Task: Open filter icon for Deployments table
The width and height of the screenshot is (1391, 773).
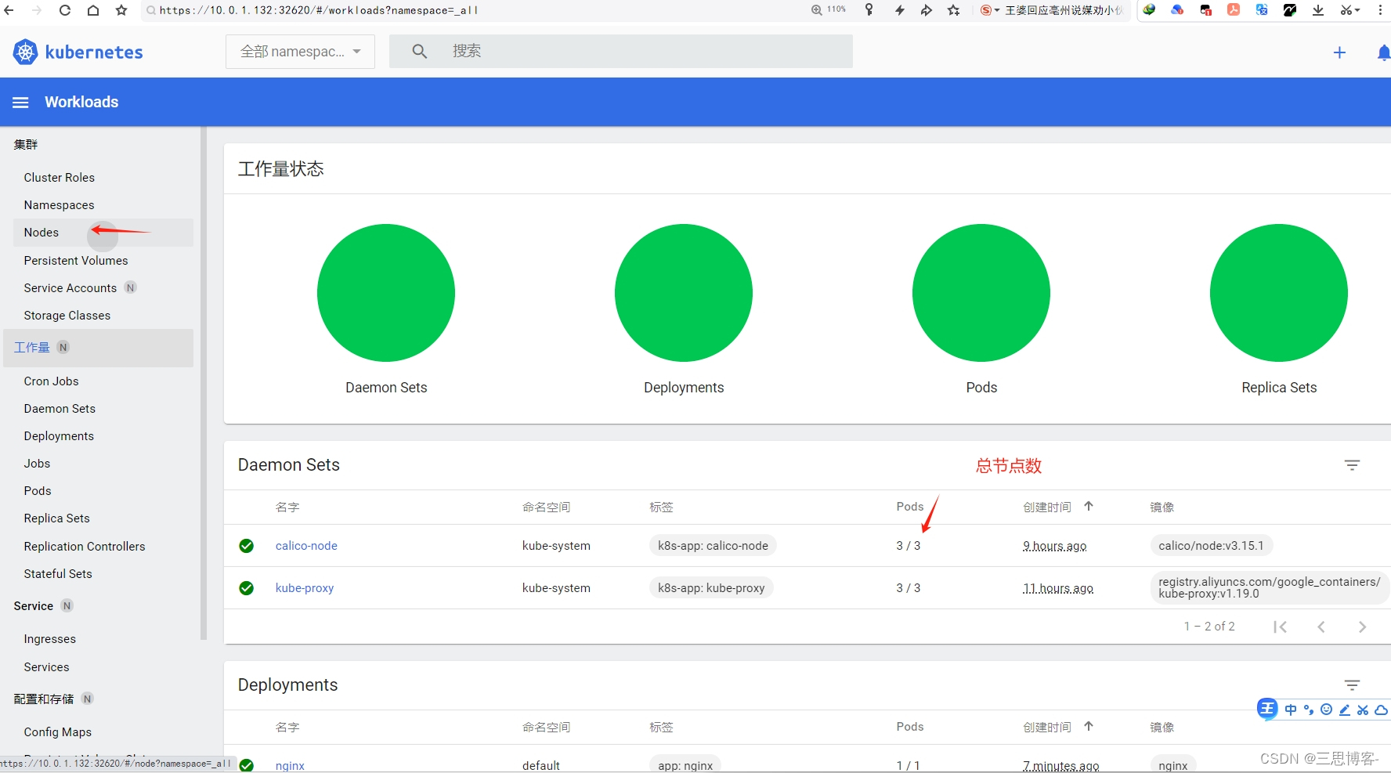Action: [1352, 685]
